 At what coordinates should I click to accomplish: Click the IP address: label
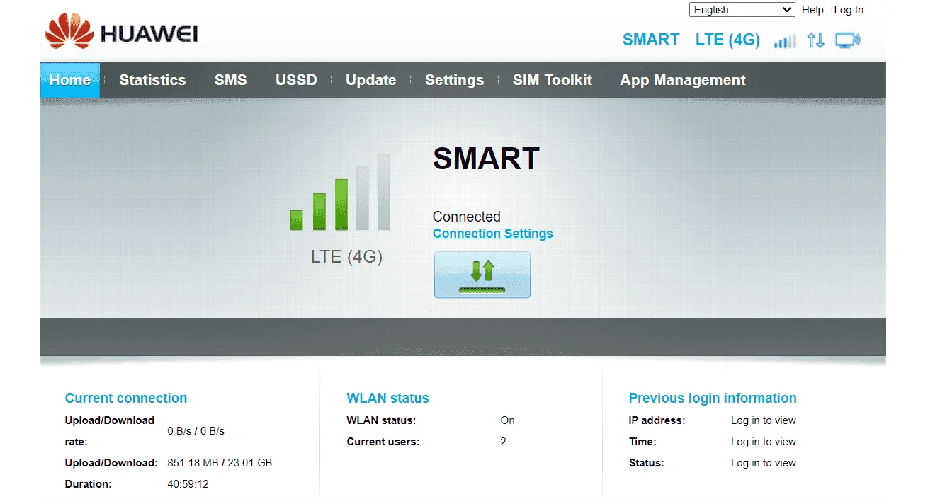click(657, 420)
